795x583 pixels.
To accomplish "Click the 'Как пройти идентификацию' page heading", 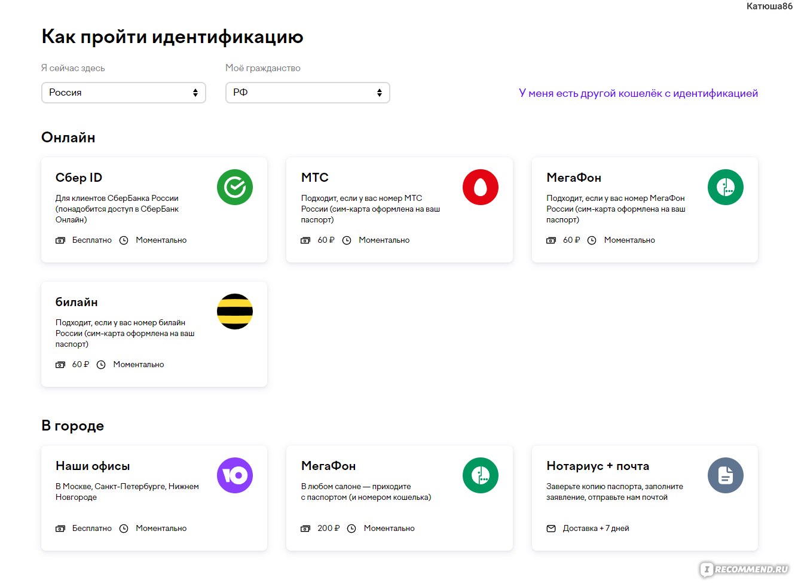I will pos(172,37).
